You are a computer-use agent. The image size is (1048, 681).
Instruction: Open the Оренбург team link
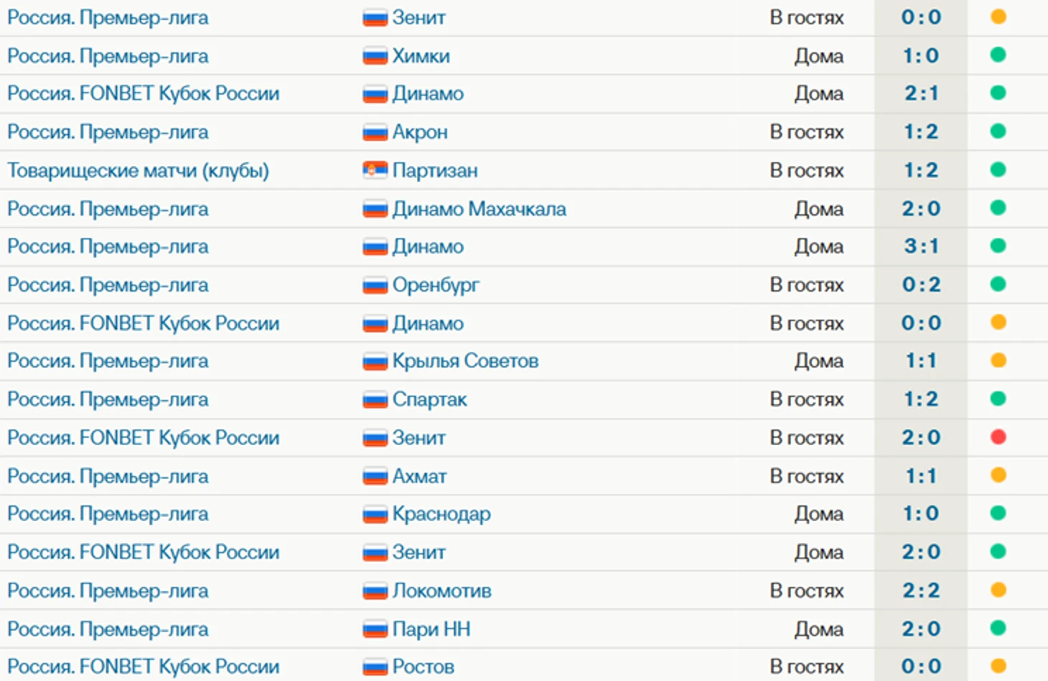(x=436, y=285)
